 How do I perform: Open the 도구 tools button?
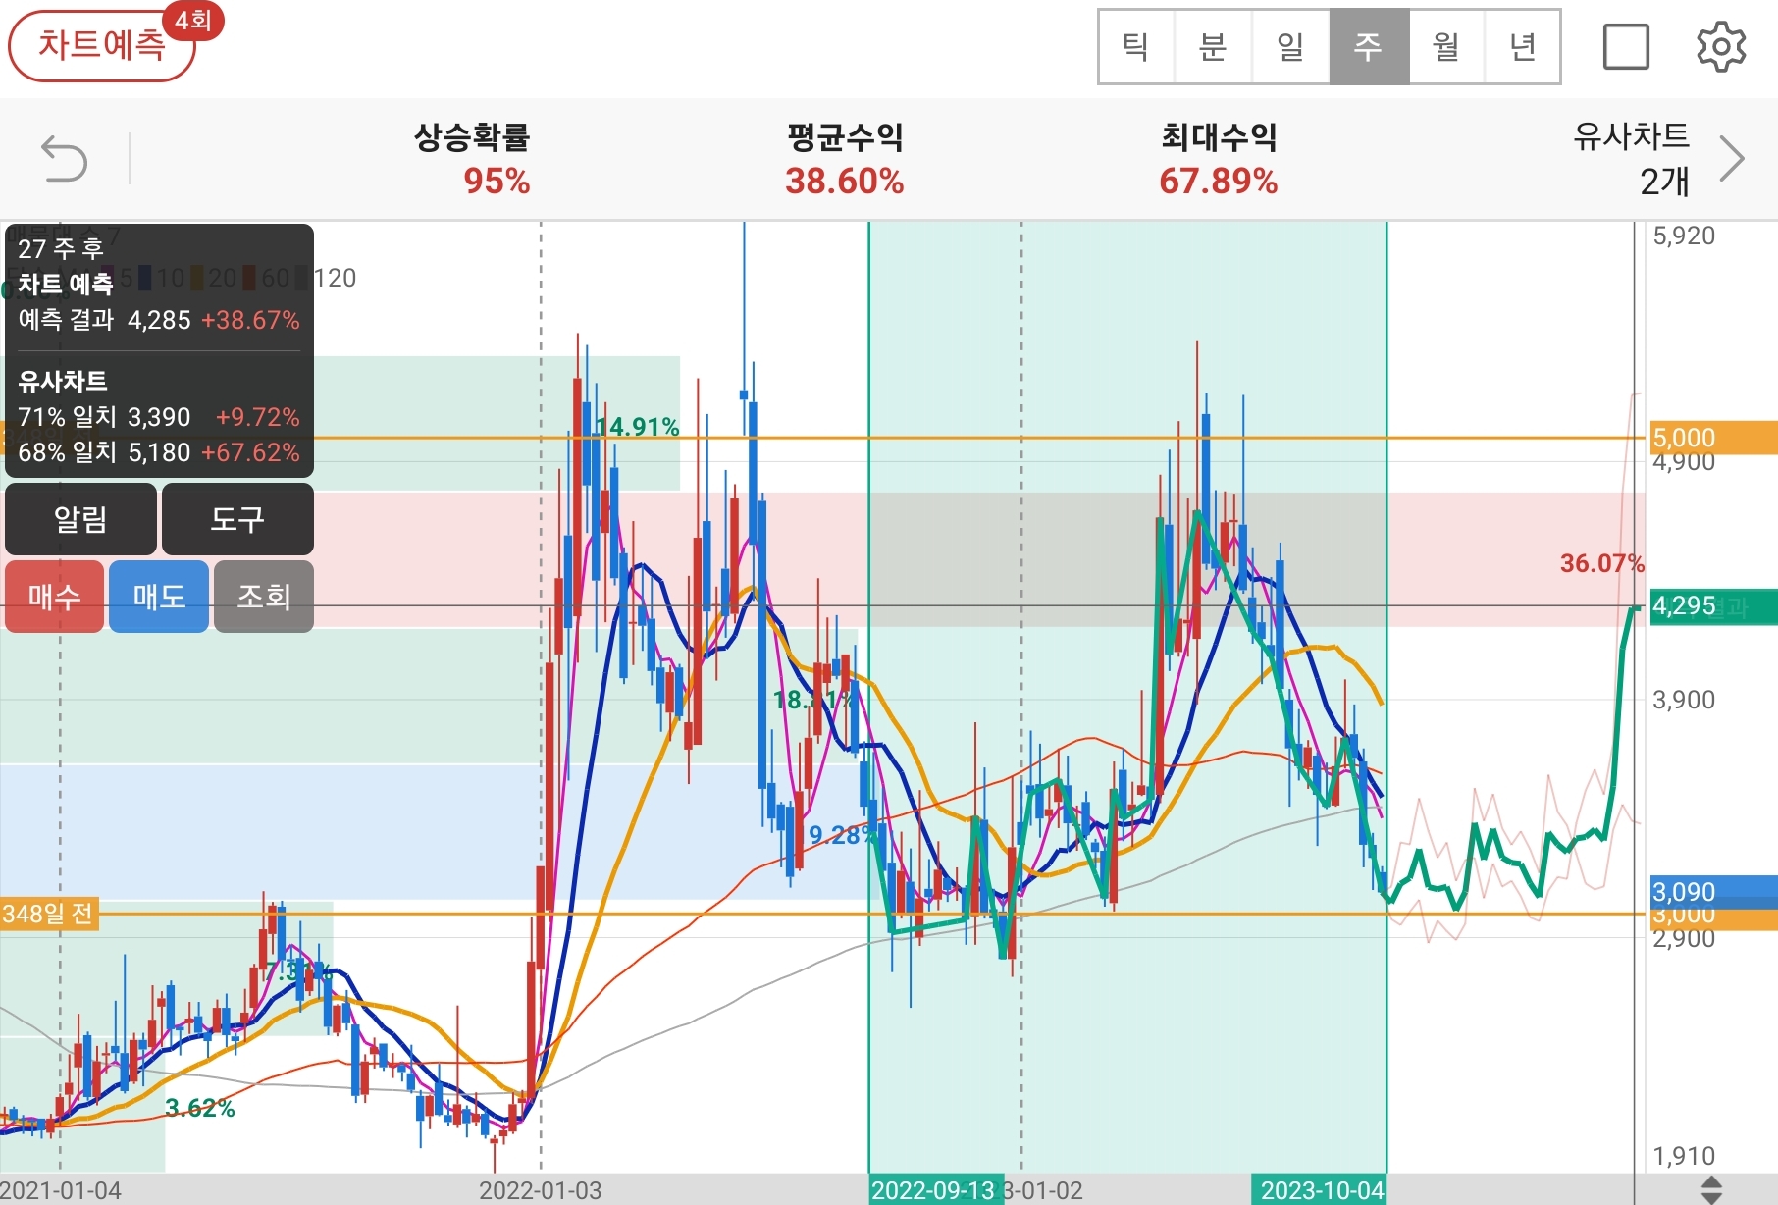[237, 519]
